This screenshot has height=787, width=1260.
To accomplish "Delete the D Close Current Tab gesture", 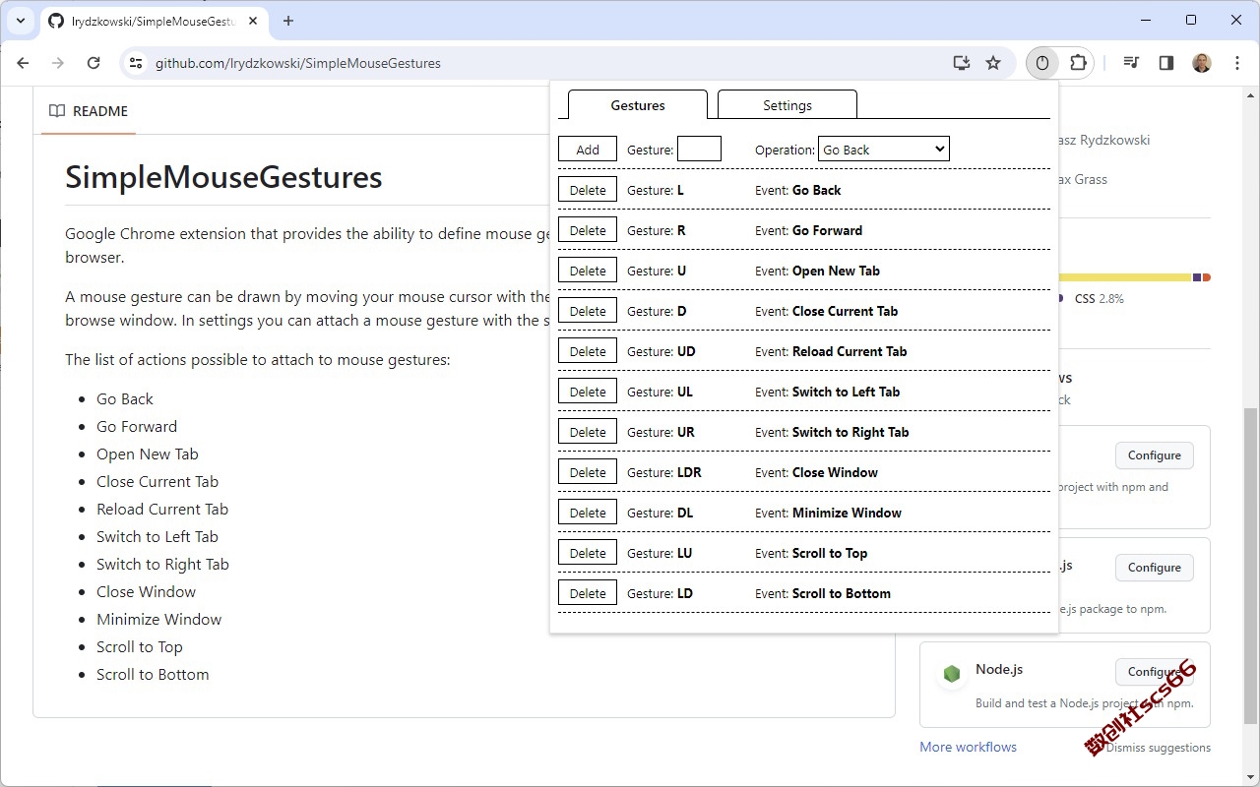I will point(588,311).
